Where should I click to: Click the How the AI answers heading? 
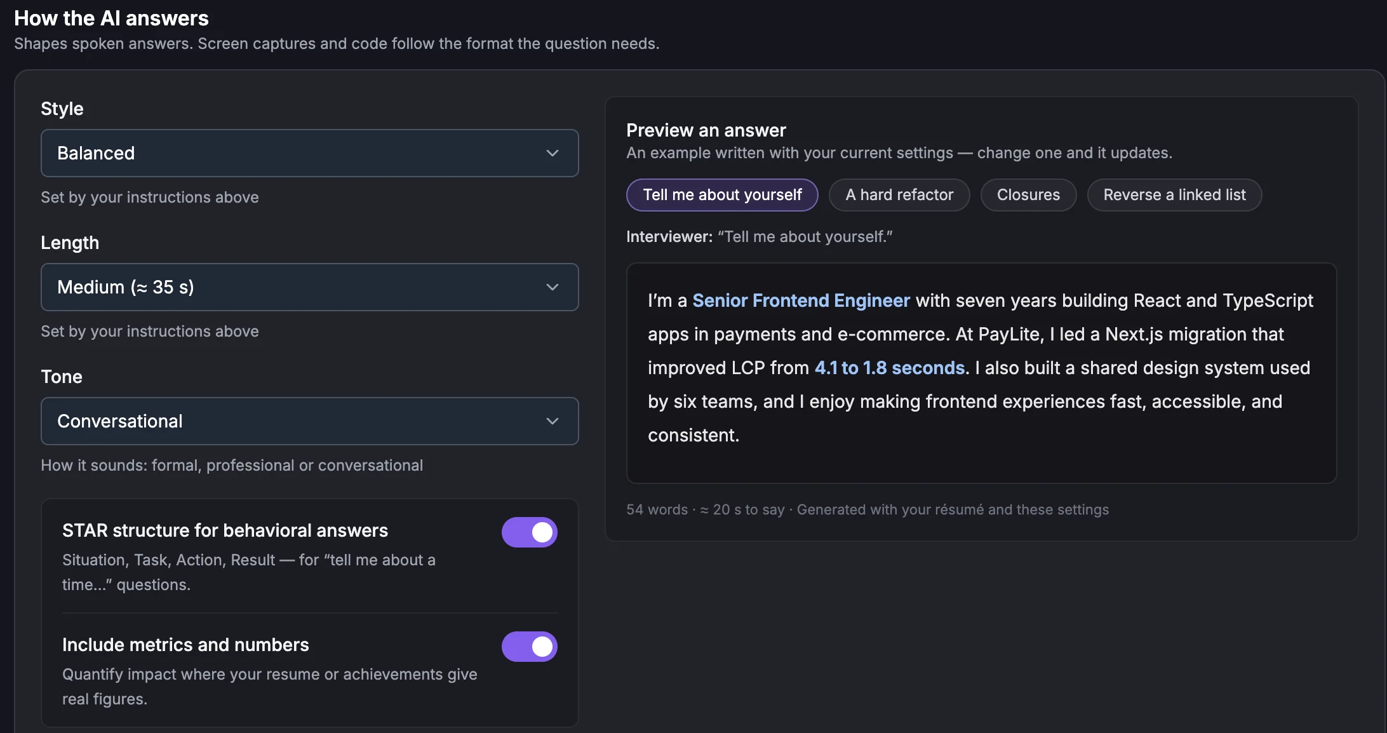point(111,18)
